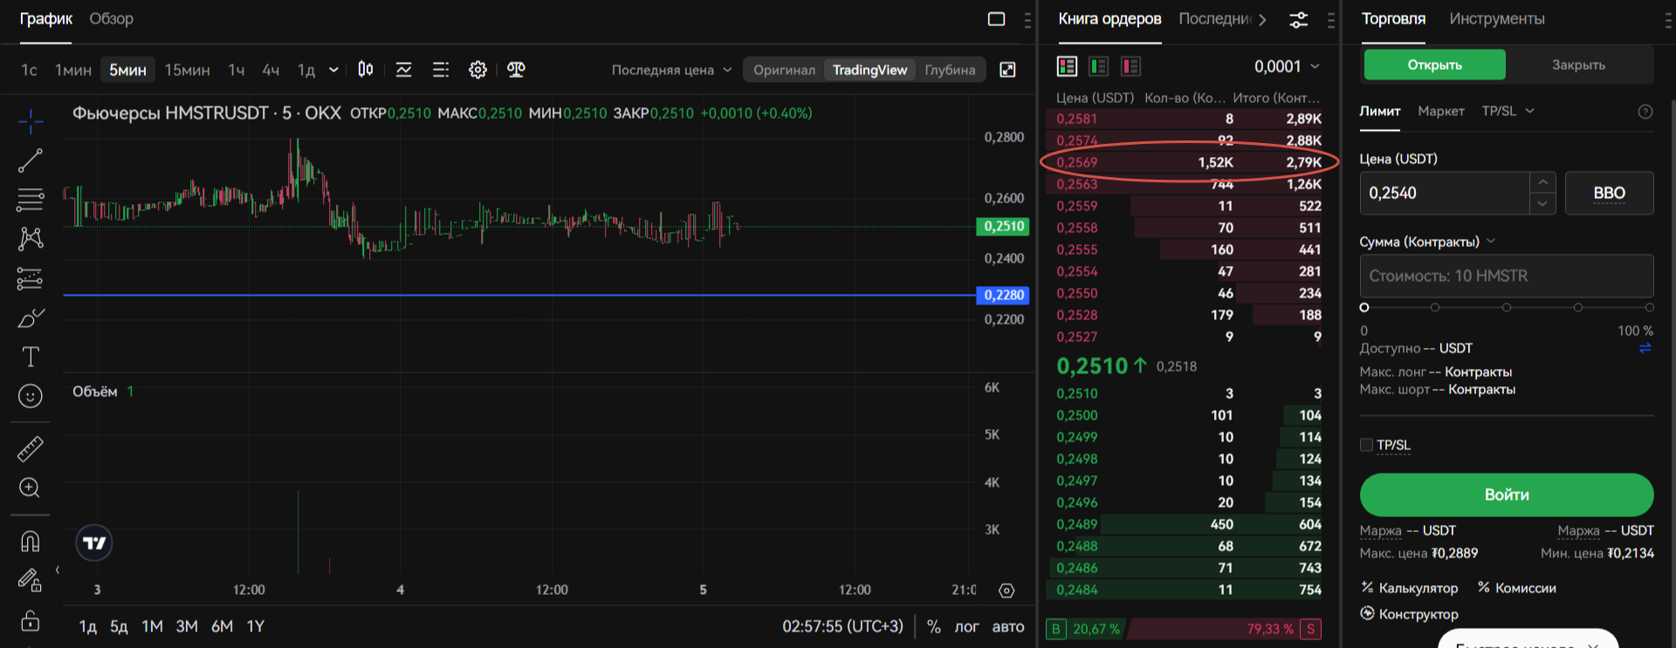Select the 1ч timeframe
The image size is (1676, 648).
coord(237,70)
